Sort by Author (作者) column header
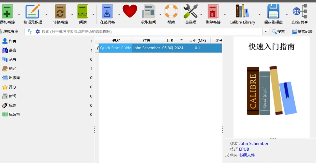This screenshot has width=316, height=163. point(146,40)
